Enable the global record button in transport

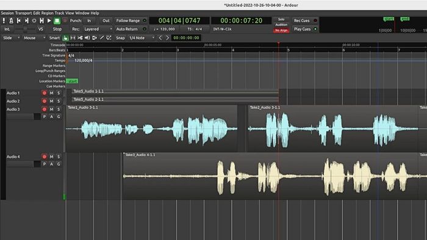[65, 21]
